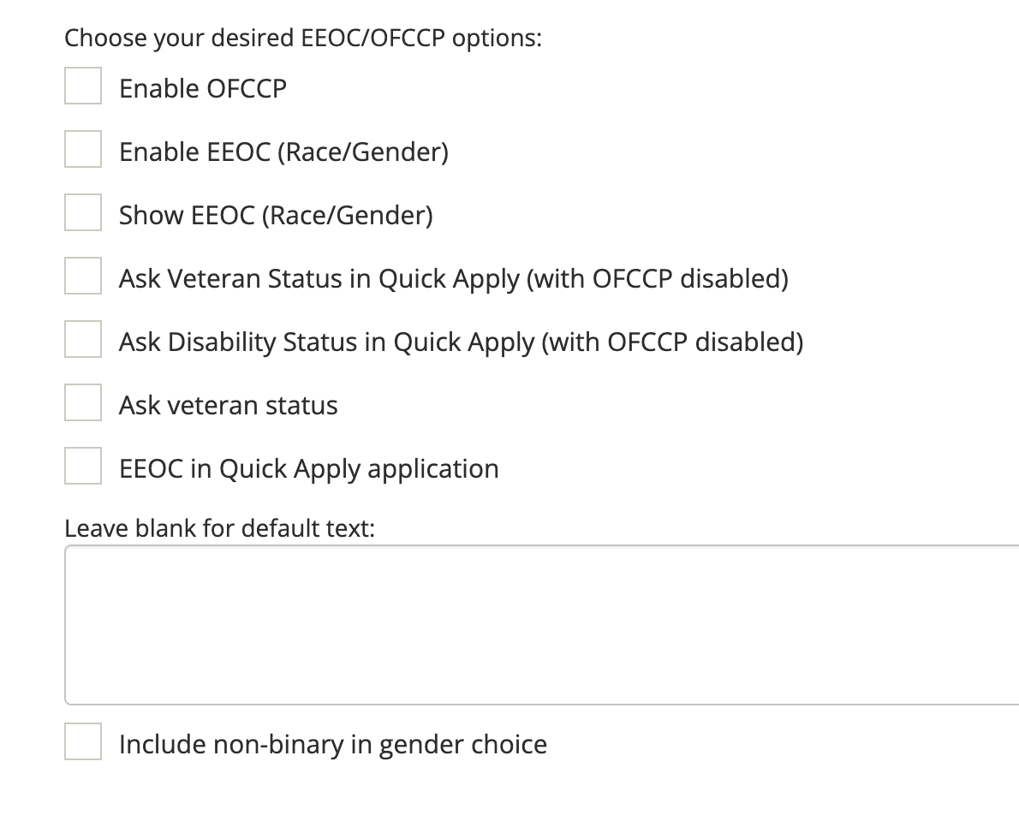Click the 'Show EEOC (Race/Gender)' label text
The image size is (1019, 827).
click(276, 215)
